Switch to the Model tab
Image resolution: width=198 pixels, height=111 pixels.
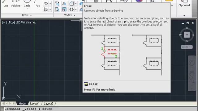(x=22, y=104)
